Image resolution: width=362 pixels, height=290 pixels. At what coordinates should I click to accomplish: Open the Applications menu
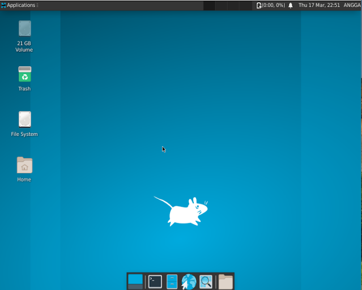[x=19, y=5]
